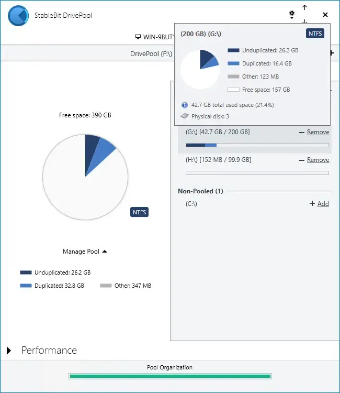
Task: Click the StableBit DrivePool title text
Action: (63, 15)
